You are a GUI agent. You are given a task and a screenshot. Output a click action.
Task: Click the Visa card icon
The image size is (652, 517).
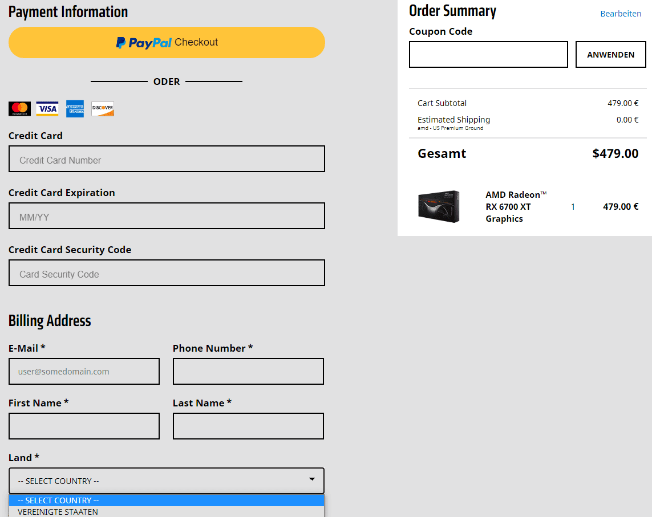(47, 108)
